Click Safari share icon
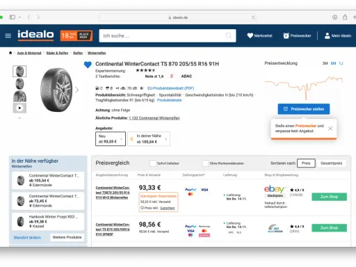Screen dimensions: 356x267 [345, 17]
